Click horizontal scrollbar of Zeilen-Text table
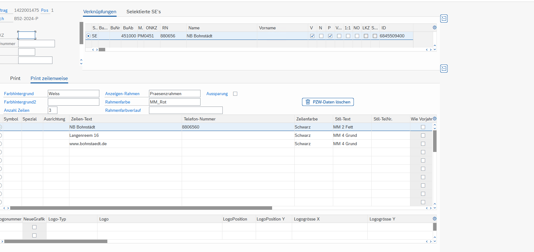Screen dimensions: 534x252 point(141,208)
